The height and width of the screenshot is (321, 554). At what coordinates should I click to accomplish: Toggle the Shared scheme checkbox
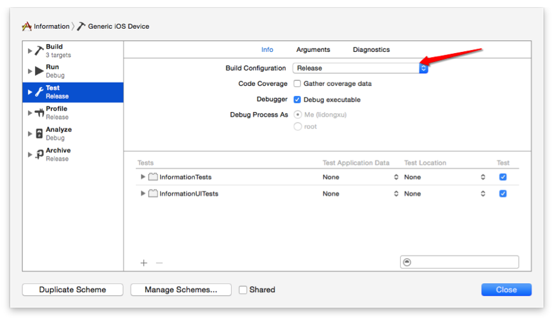(x=243, y=290)
